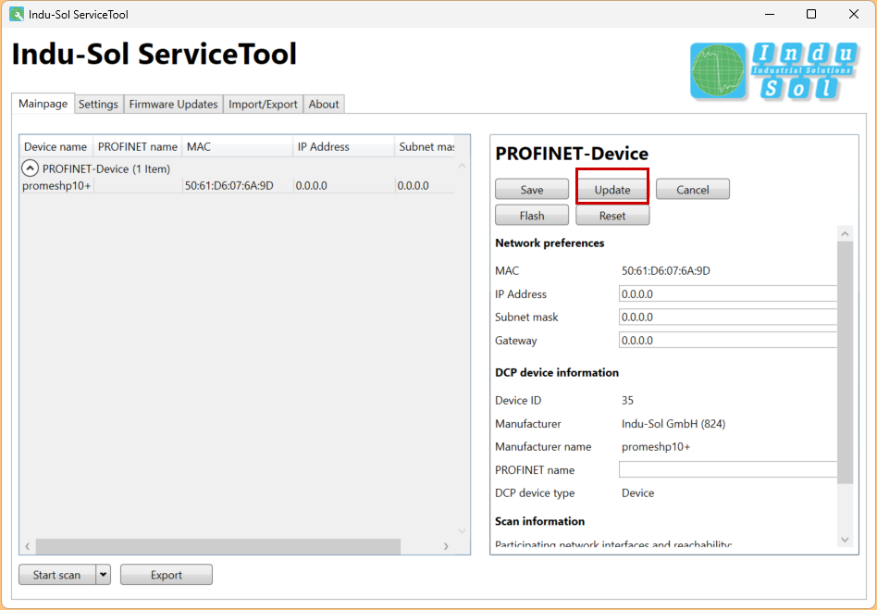Click 'Indu-Sol GmbH (824)' manufacturer value
877x610 pixels.
(x=673, y=424)
